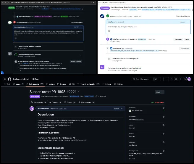Image resolution: width=194 pixels, height=164 pixels.
Task: Click the Labels gear icon in sidebar
Action: (x=164, y=125)
